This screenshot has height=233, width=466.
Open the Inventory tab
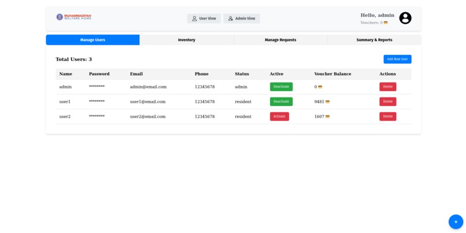[187, 40]
